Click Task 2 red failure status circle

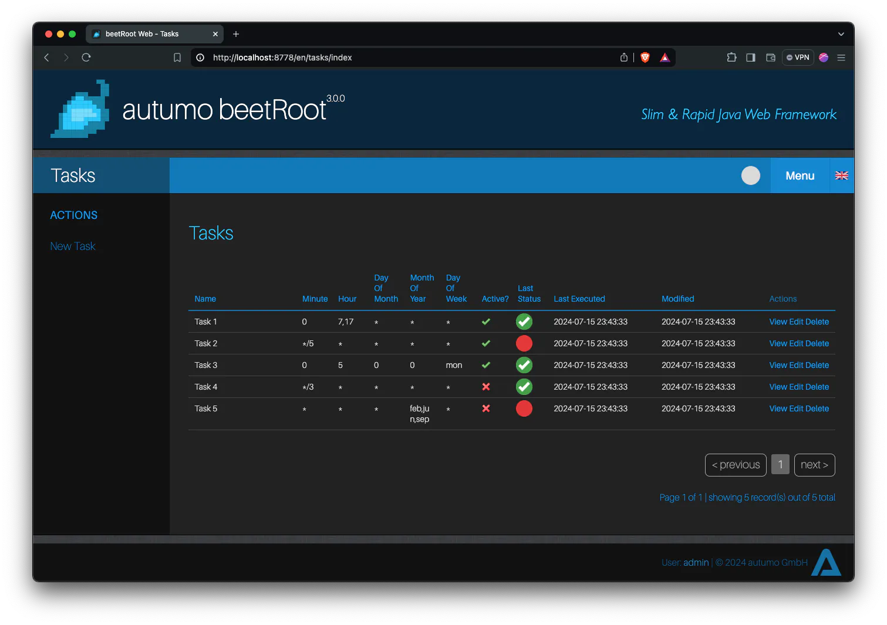[x=524, y=343]
